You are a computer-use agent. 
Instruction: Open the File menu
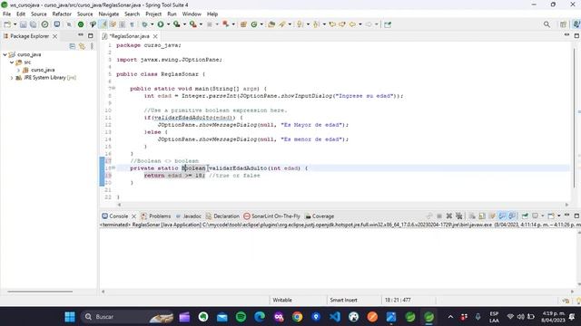6,14
